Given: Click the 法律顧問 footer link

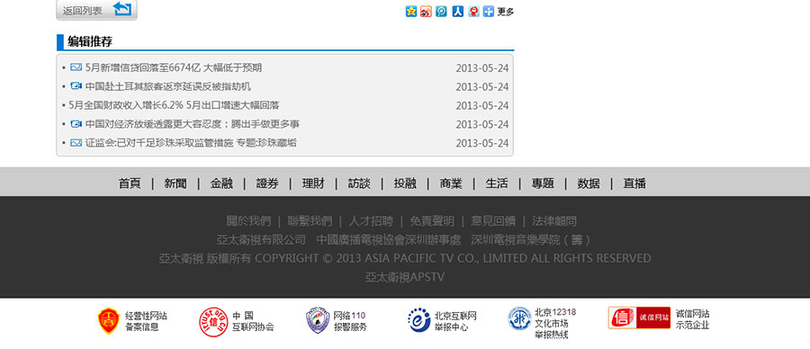Looking at the screenshot, I should (x=554, y=221).
